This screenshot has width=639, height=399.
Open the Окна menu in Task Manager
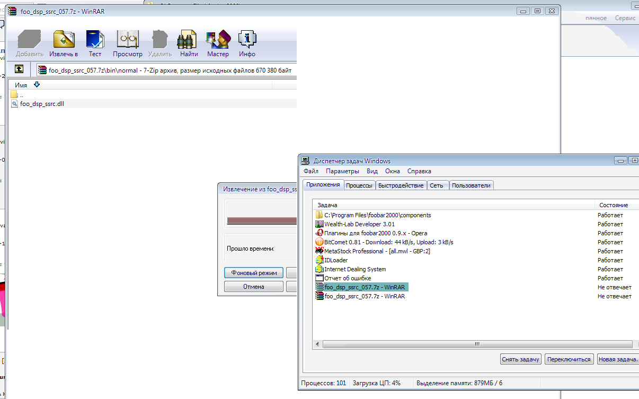393,171
